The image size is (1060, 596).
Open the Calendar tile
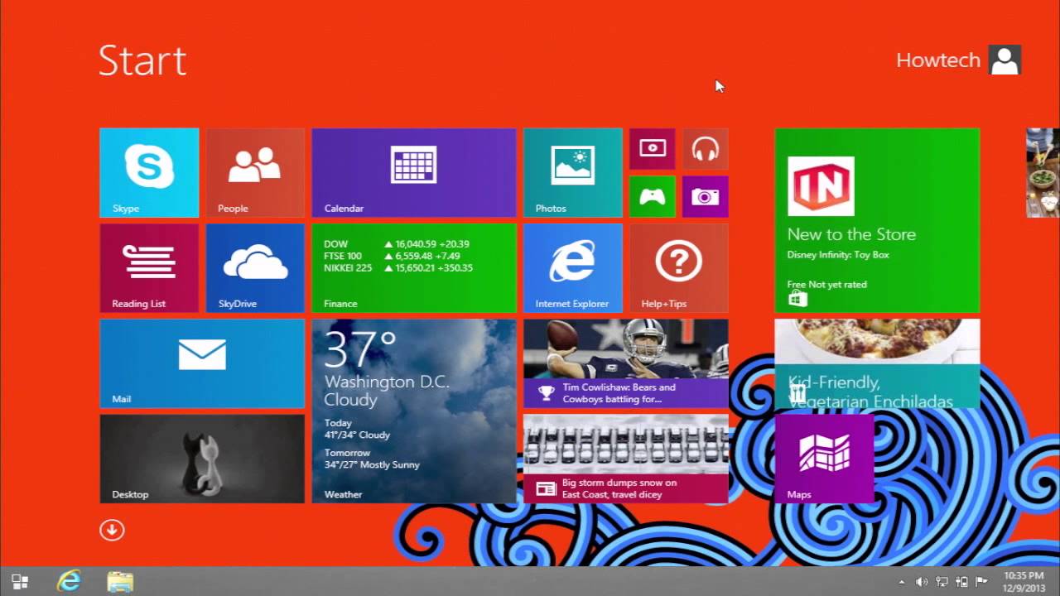414,172
